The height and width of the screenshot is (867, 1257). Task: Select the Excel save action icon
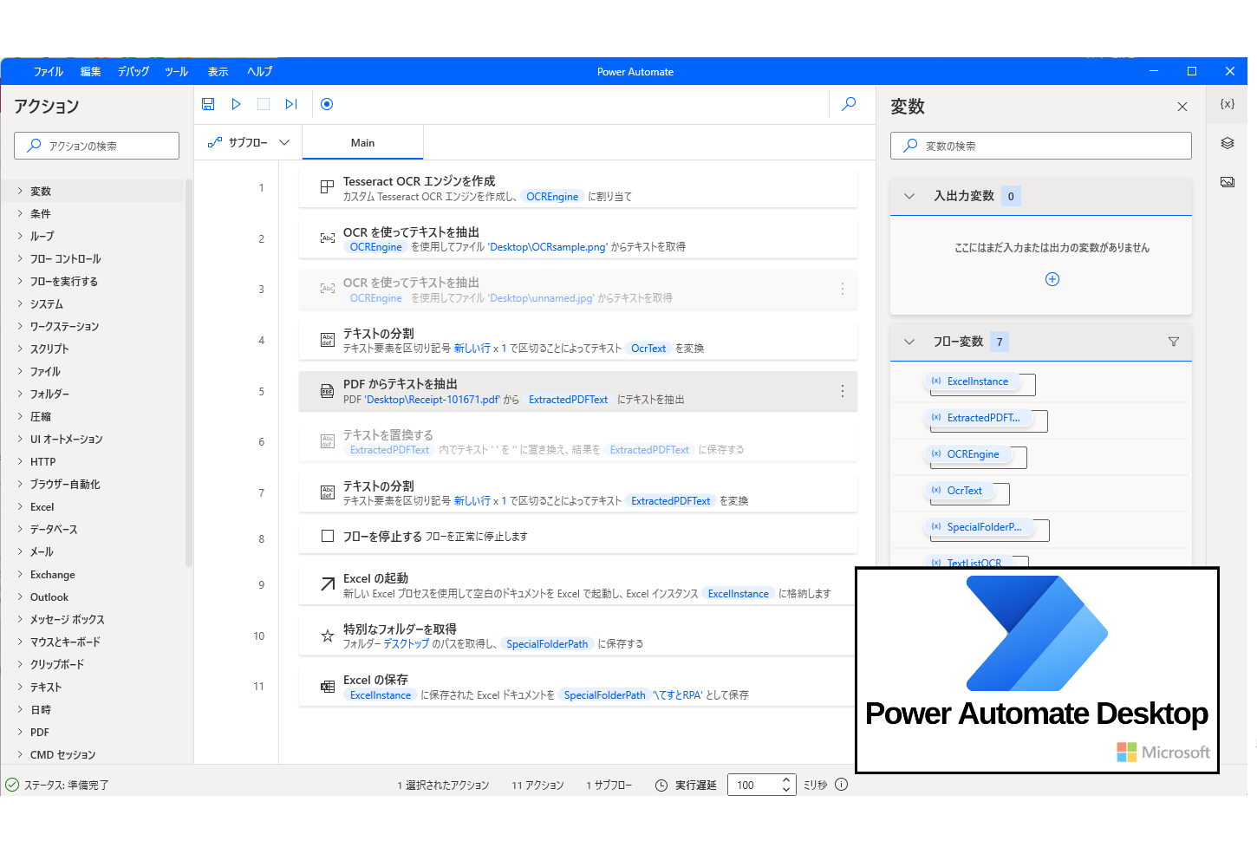(328, 687)
